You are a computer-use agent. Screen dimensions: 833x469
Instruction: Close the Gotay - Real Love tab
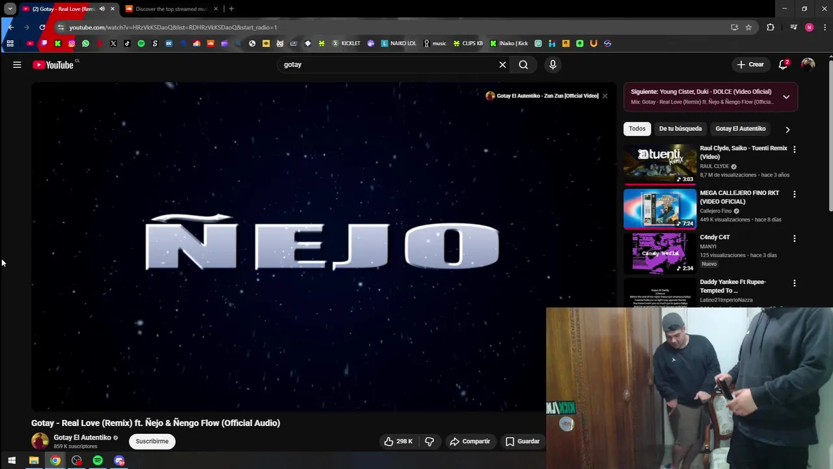113,9
